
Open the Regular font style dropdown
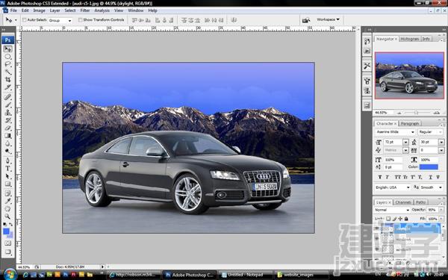(430, 132)
